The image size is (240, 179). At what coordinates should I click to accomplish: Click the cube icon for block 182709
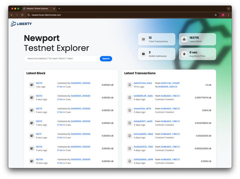point(32,161)
